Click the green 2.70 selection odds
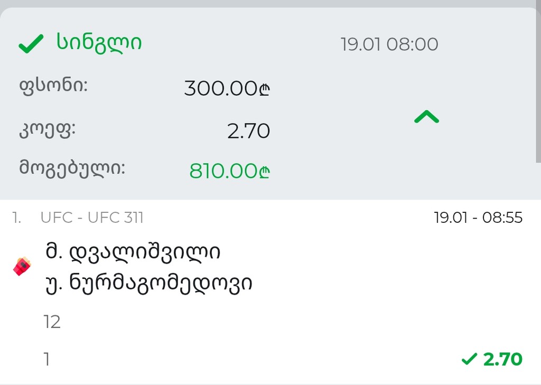The height and width of the screenshot is (385, 541). pos(502,360)
